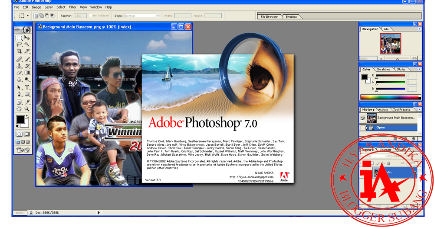Select the Blur tool
This screenshot has height=227, width=434.
(20, 80)
